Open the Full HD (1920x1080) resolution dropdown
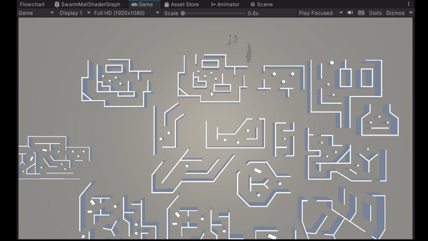 126,13
